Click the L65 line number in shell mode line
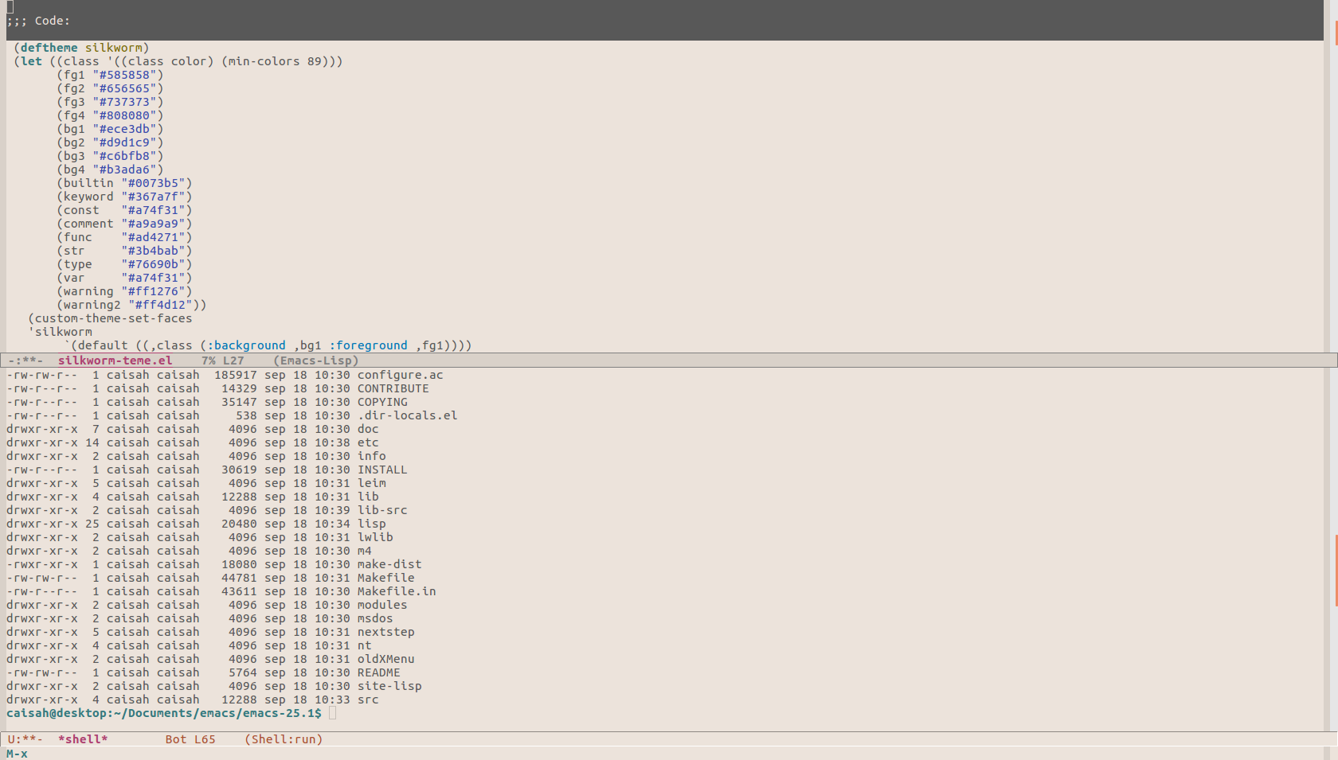Screen dimensions: 1338x760 [x=205, y=739]
